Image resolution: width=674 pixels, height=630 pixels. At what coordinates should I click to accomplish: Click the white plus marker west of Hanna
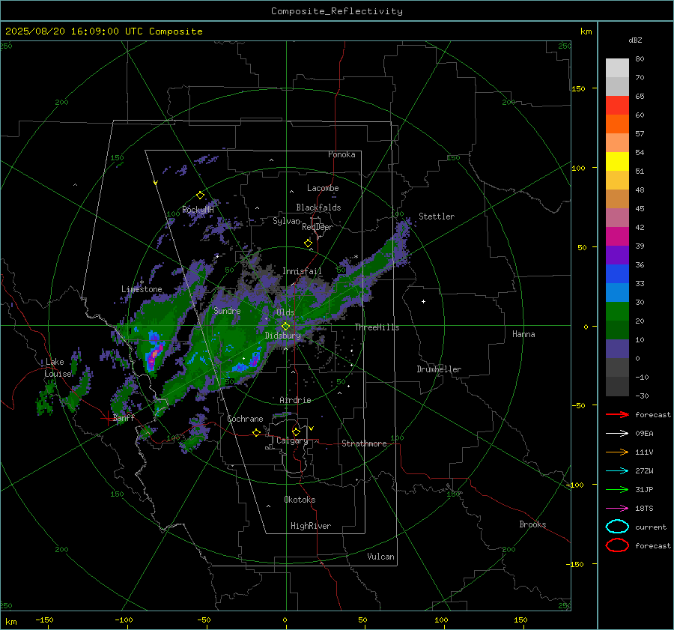[x=423, y=301]
